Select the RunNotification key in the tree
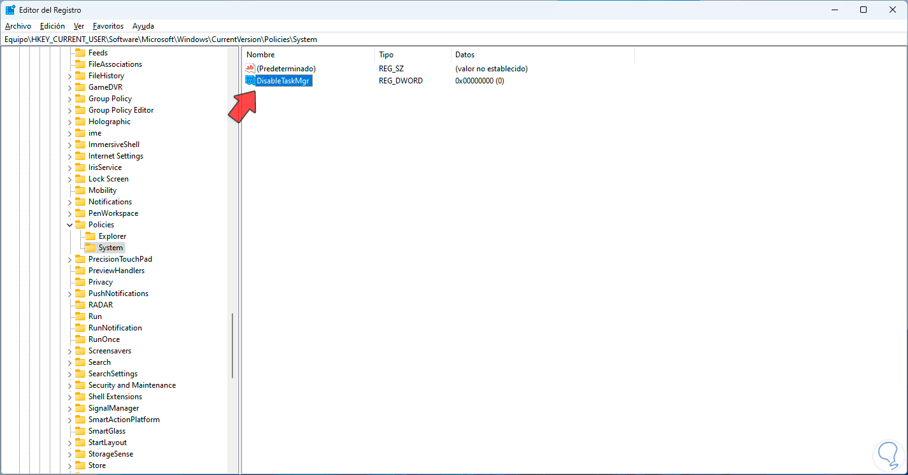Image resolution: width=908 pixels, height=475 pixels. tap(115, 328)
